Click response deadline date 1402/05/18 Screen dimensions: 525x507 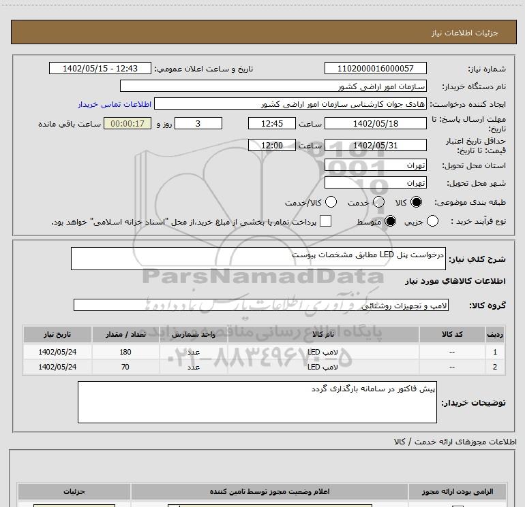375,124
